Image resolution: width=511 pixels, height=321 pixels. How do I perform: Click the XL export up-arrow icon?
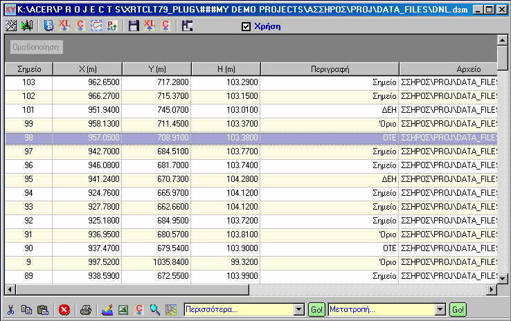click(150, 26)
